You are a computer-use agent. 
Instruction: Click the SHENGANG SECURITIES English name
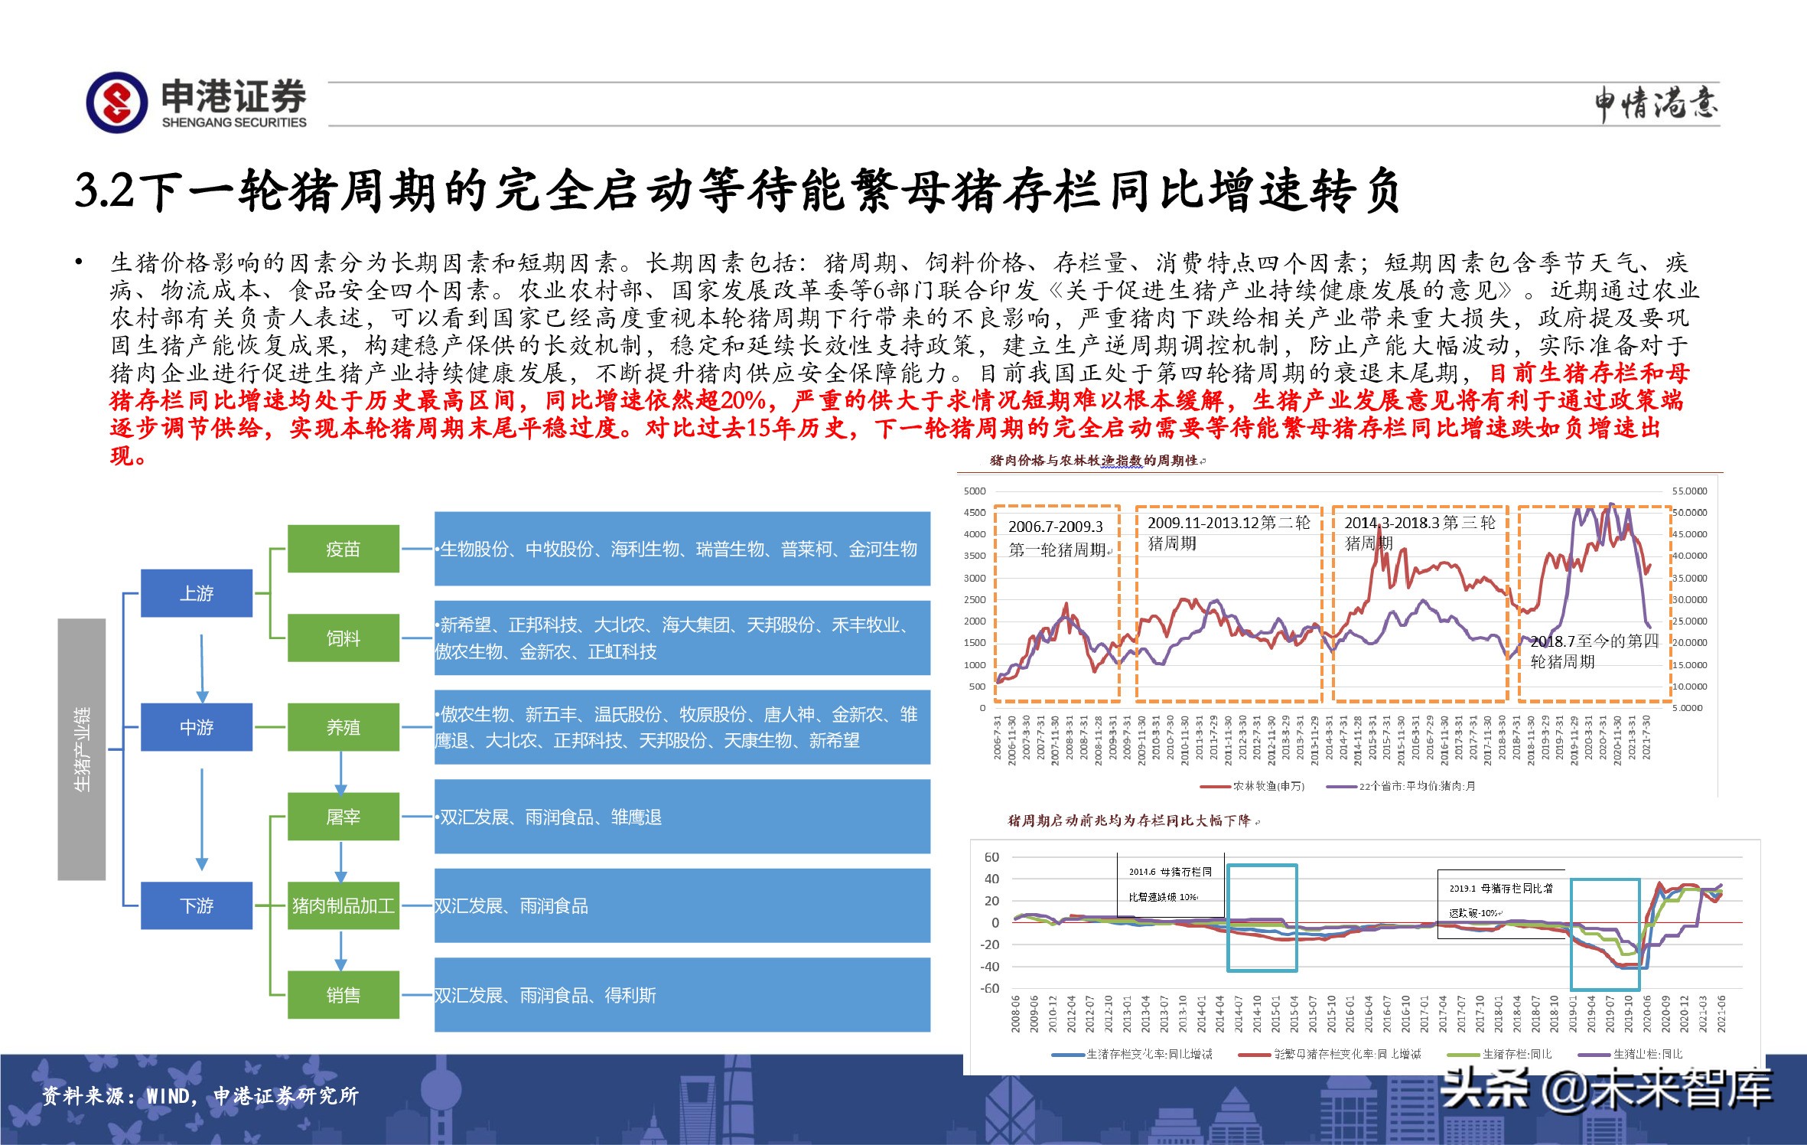tap(234, 122)
